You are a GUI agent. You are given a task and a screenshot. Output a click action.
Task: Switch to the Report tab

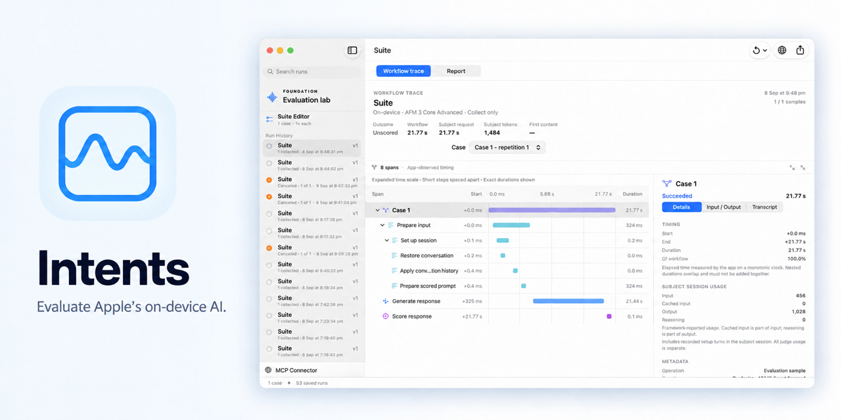(x=456, y=71)
